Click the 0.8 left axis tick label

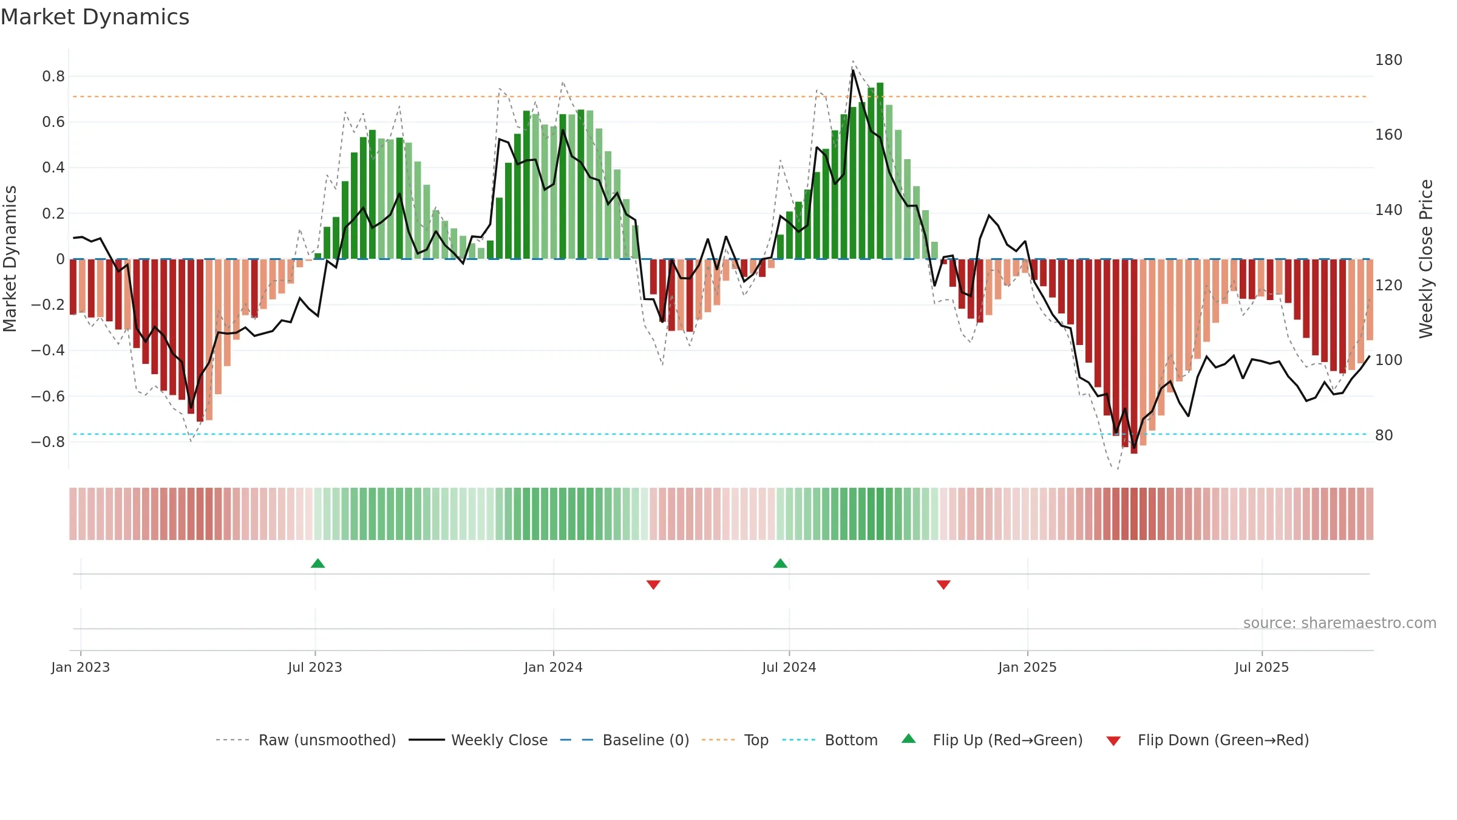click(53, 77)
